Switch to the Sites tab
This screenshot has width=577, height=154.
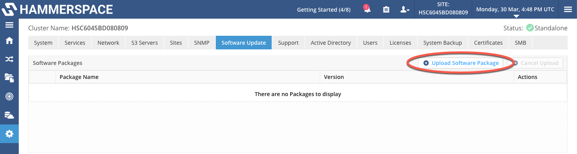(176, 43)
